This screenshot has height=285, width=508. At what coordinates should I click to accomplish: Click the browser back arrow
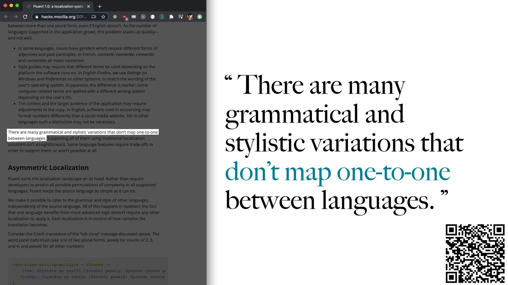(x=6, y=17)
